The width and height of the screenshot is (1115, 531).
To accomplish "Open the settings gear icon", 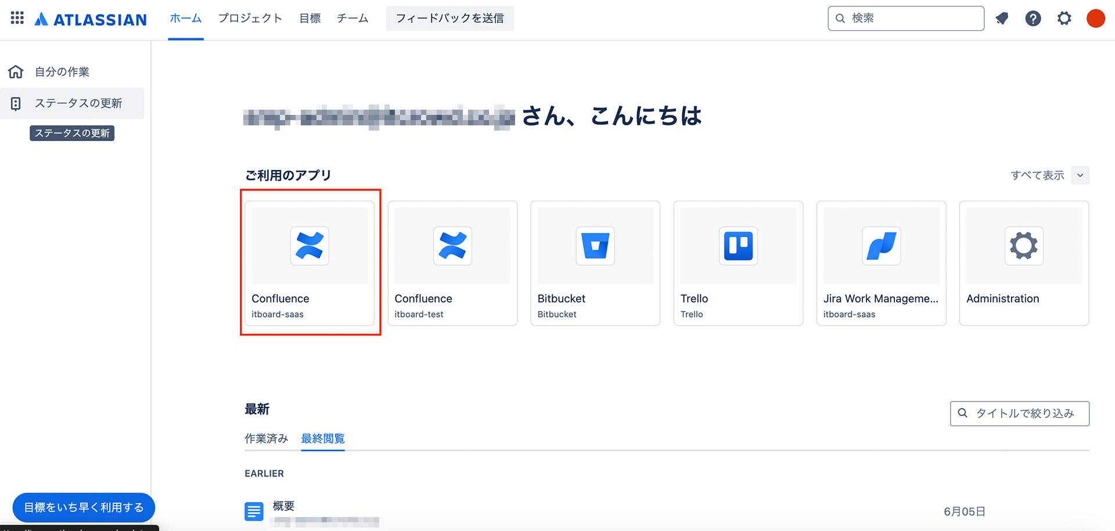I will click(x=1064, y=19).
